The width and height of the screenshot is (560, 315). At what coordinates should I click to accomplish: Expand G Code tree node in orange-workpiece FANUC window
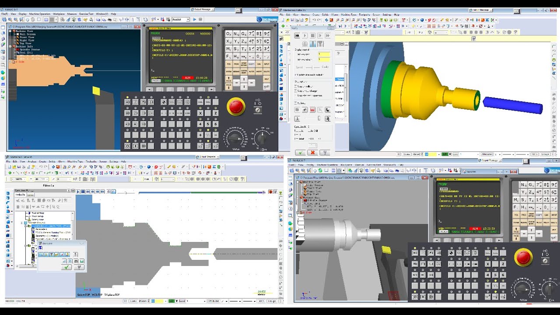click(10, 62)
